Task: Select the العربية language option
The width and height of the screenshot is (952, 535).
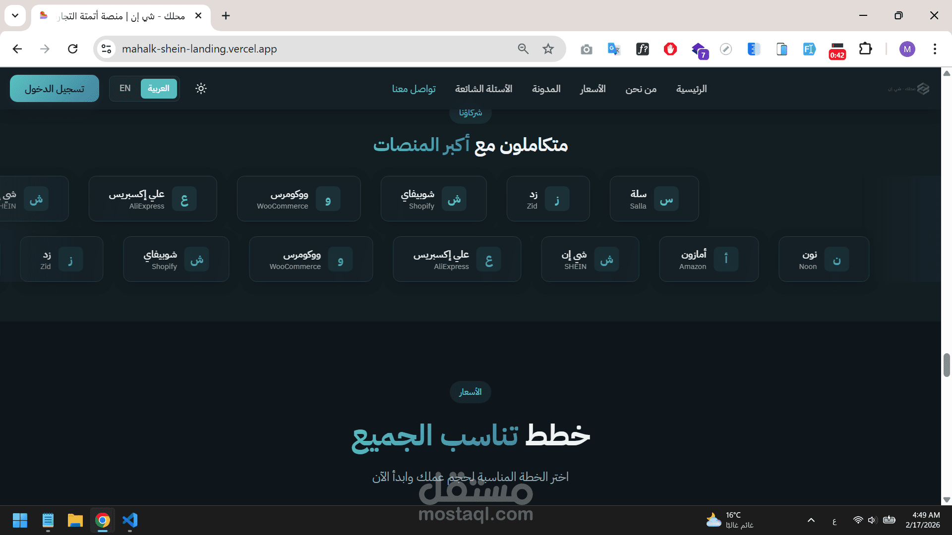Action: [x=159, y=89]
